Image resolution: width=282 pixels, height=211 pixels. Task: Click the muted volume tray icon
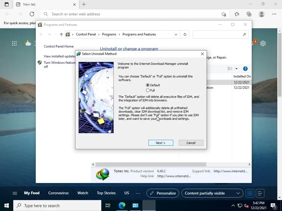[246, 206]
